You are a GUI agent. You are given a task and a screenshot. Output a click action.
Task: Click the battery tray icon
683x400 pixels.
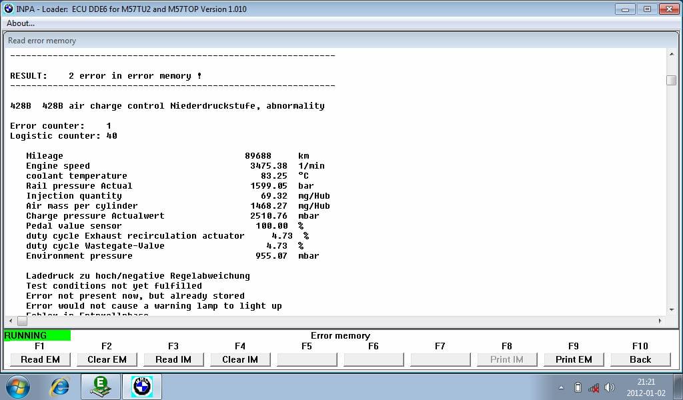(578, 387)
